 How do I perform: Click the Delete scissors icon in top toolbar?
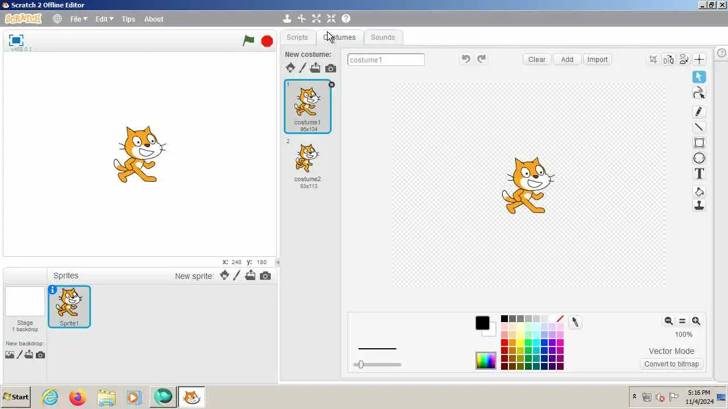click(302, 19)
